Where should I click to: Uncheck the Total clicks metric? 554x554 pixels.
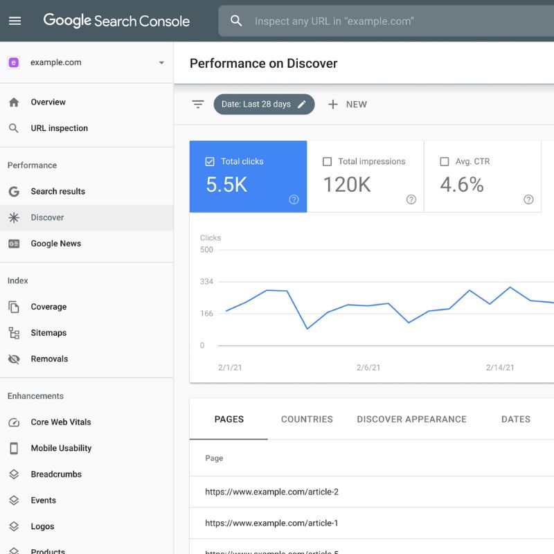pos(208,161)
